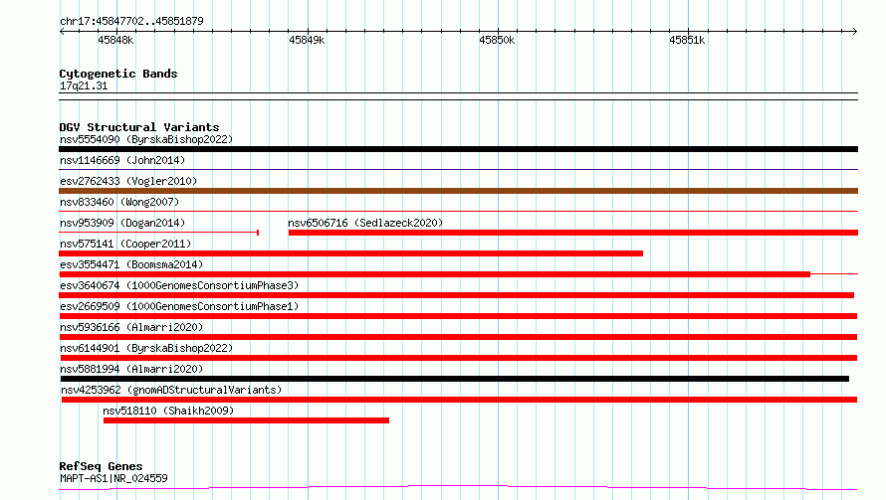Image resolution: width=886 pixels, height=500 pixels.
Task: Click the nsv575141 (Cooper2011) label
Action: (x=125, y=244)
